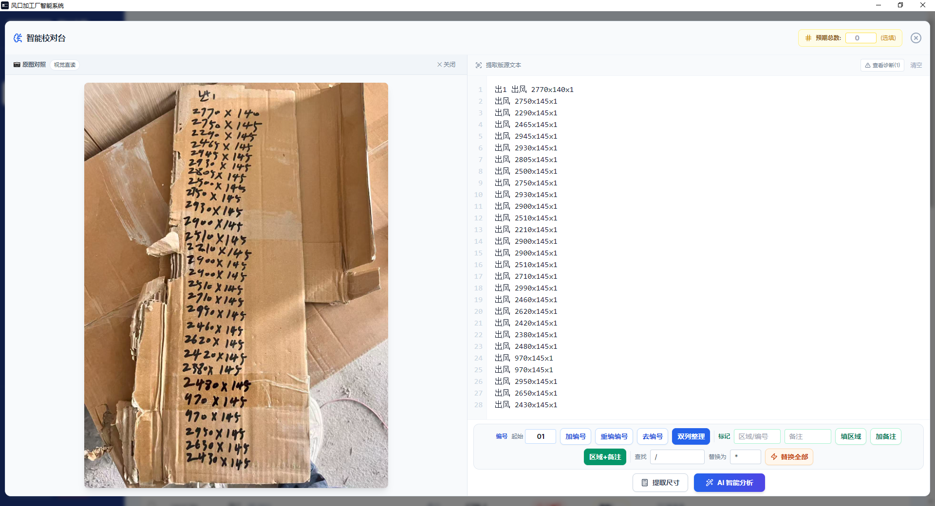Click the cardboard photo preview
This screenshot has width=935, height=506.
236,285
